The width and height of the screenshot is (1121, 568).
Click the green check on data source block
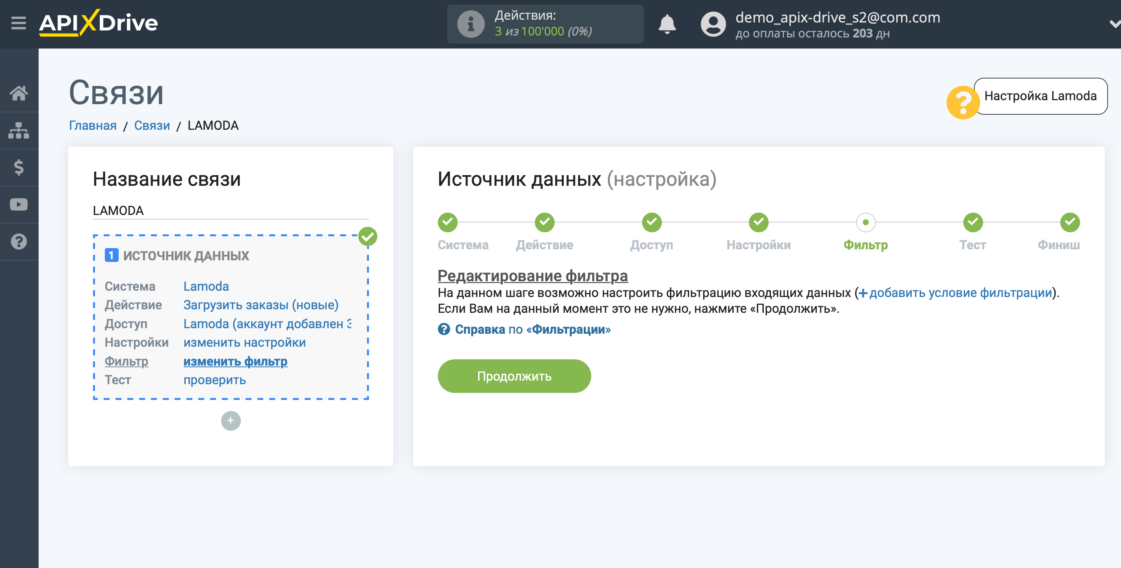click(x=368, y=237)
